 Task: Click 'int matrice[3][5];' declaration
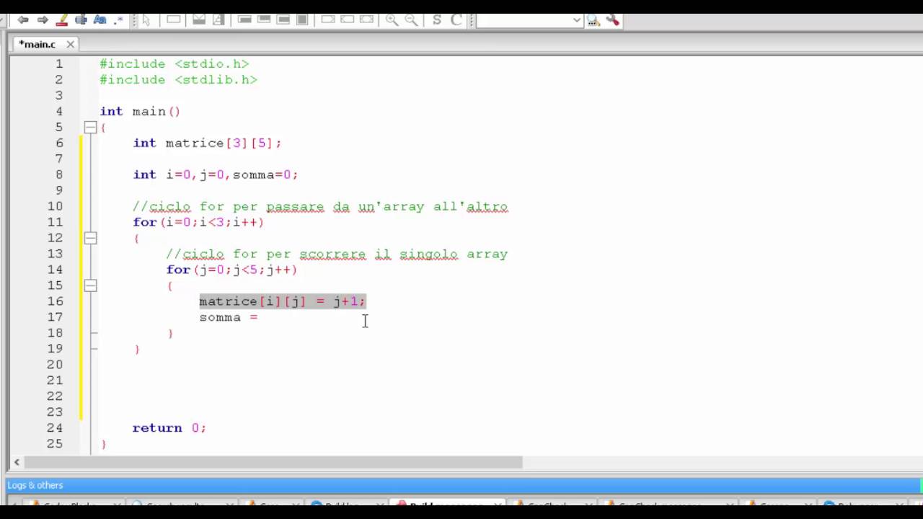207,143
